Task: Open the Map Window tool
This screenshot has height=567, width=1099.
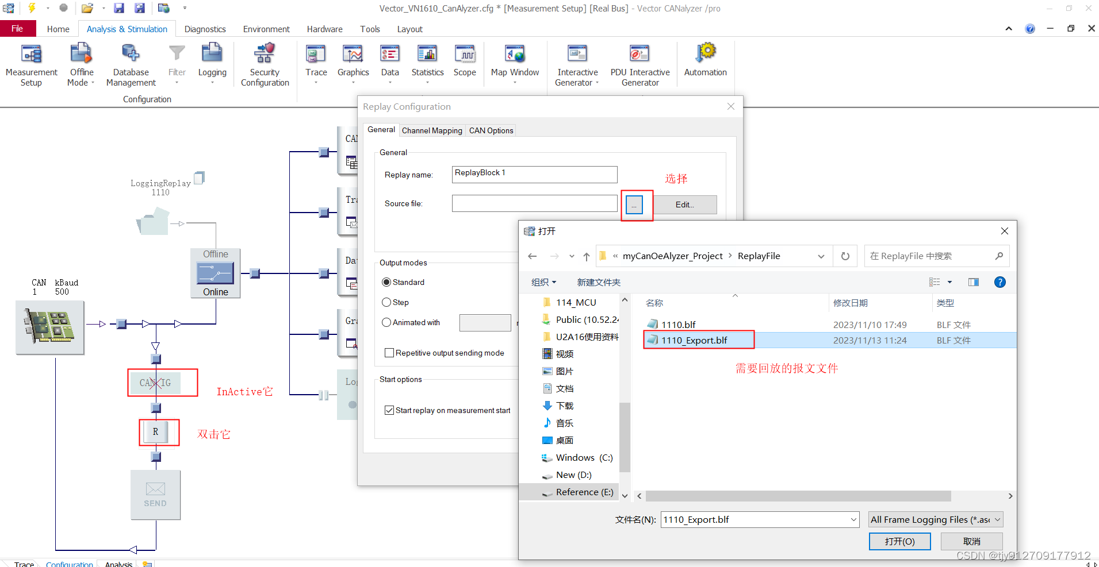Action: click(515, 63)
